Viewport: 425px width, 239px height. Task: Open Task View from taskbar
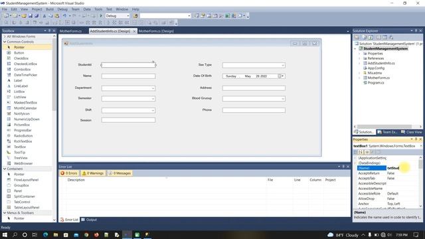(35, 234)
